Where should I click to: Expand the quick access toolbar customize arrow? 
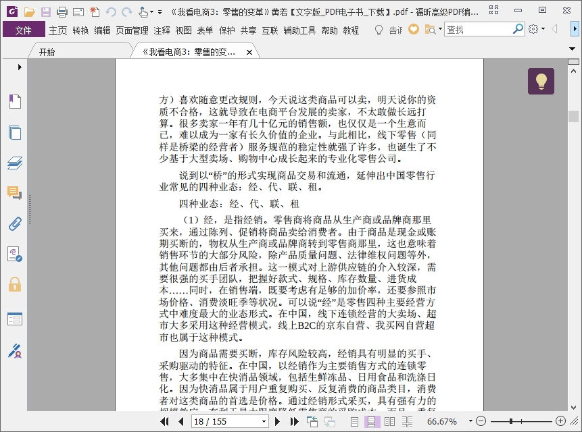(160, 12)
